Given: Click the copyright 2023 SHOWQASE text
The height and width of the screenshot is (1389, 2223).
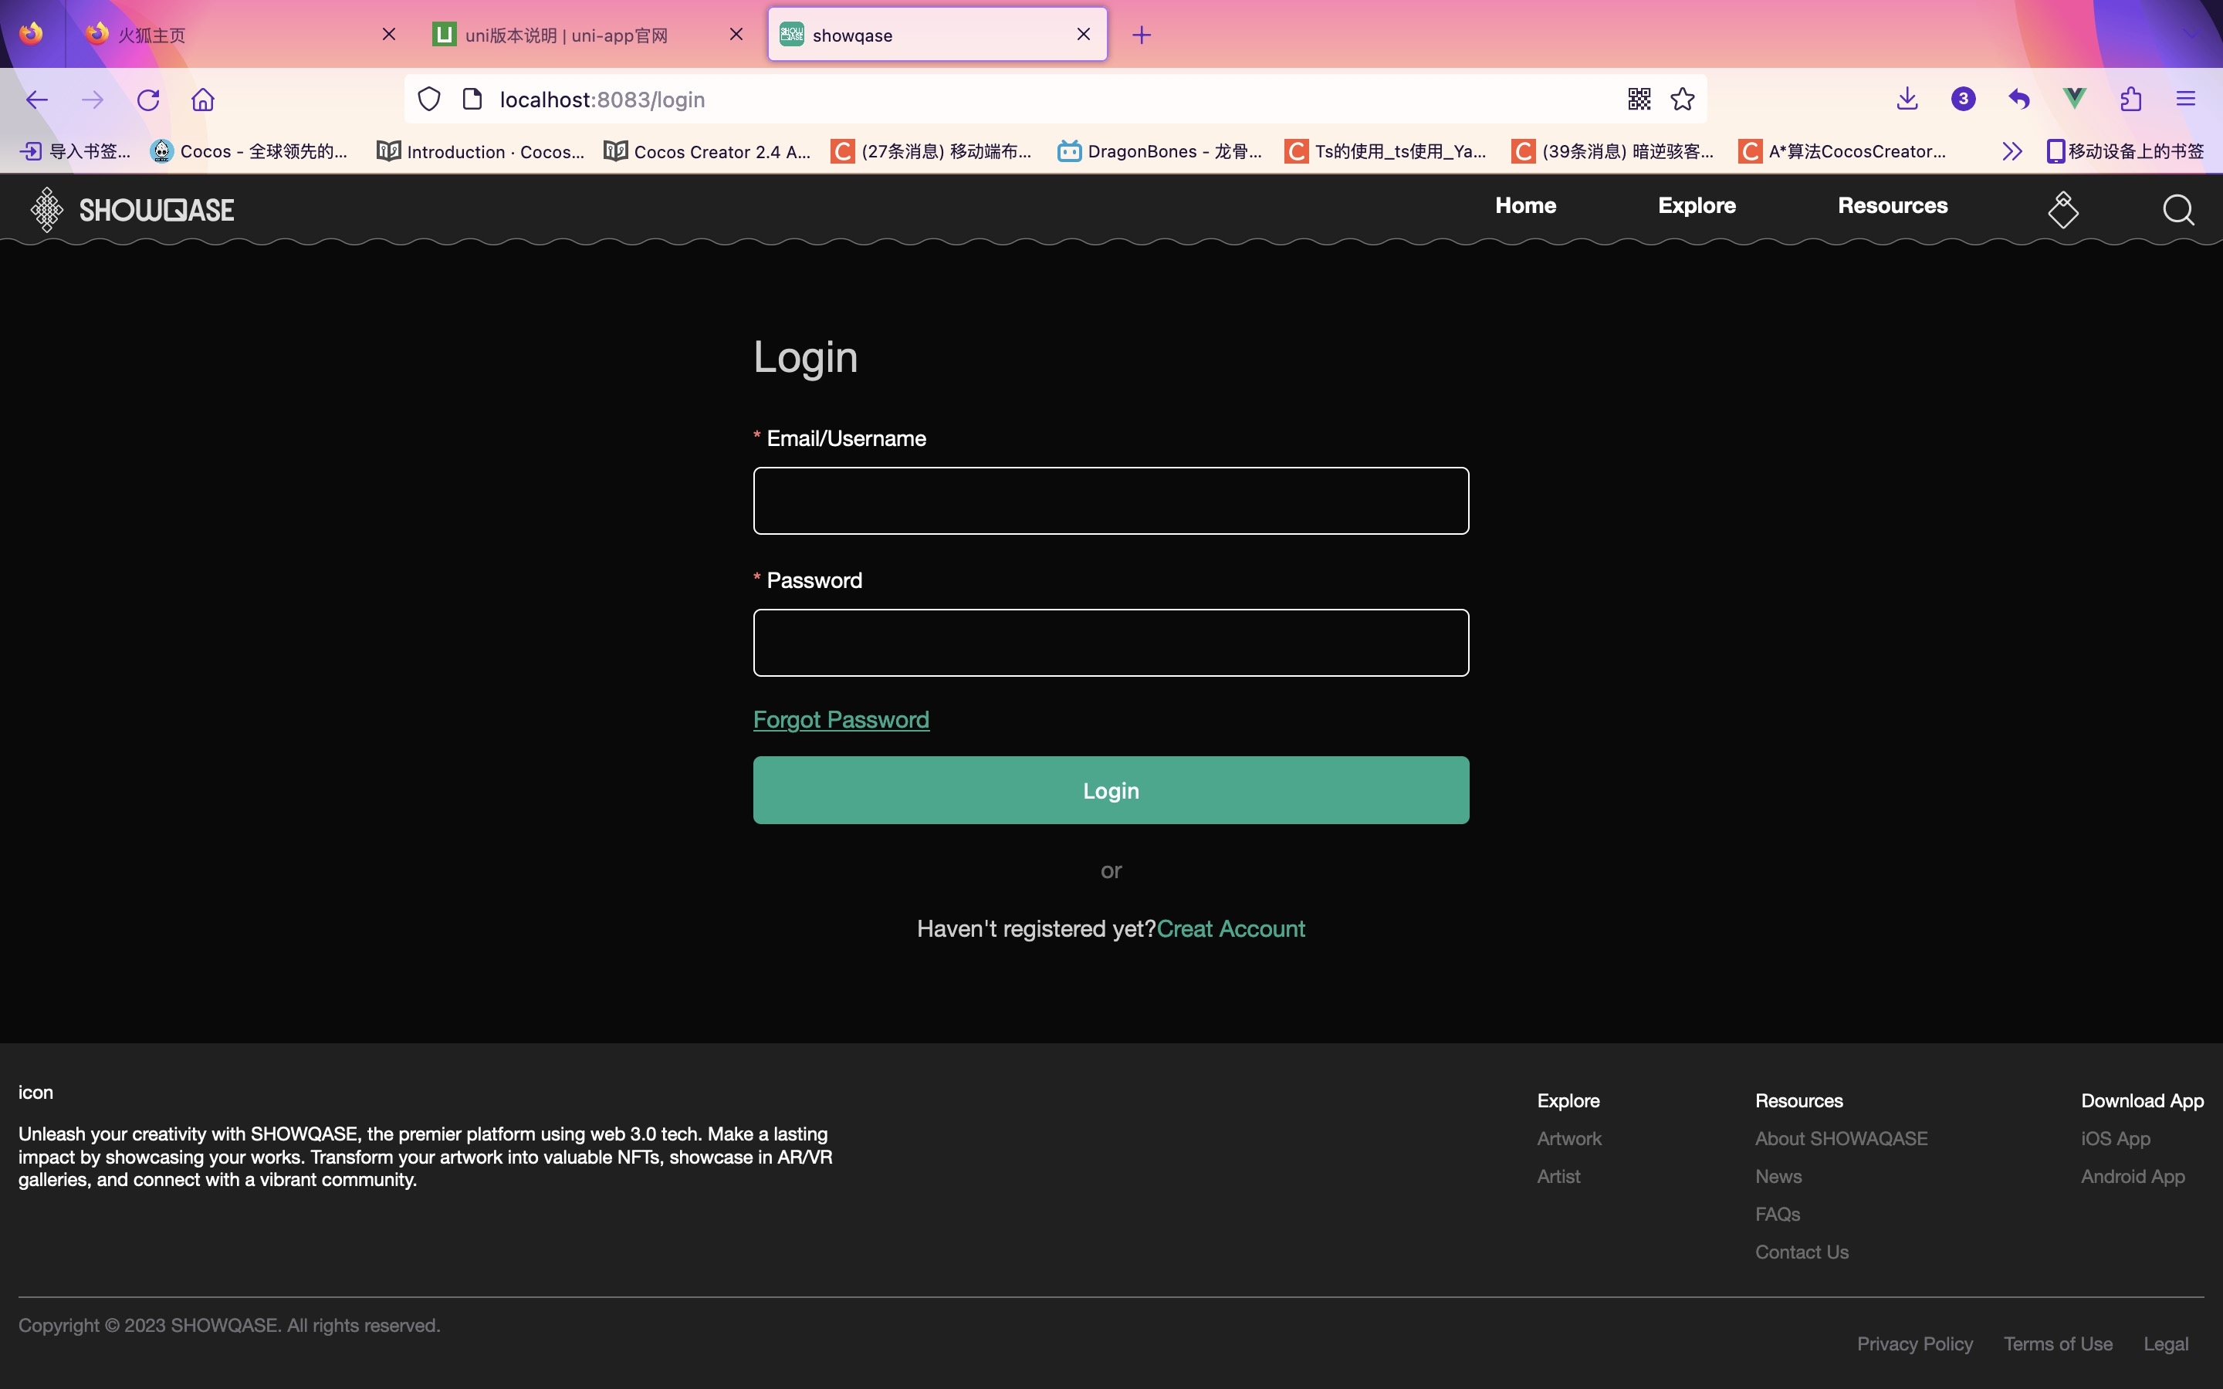Looking at the screenshot, I should (x=228, y=1325).
